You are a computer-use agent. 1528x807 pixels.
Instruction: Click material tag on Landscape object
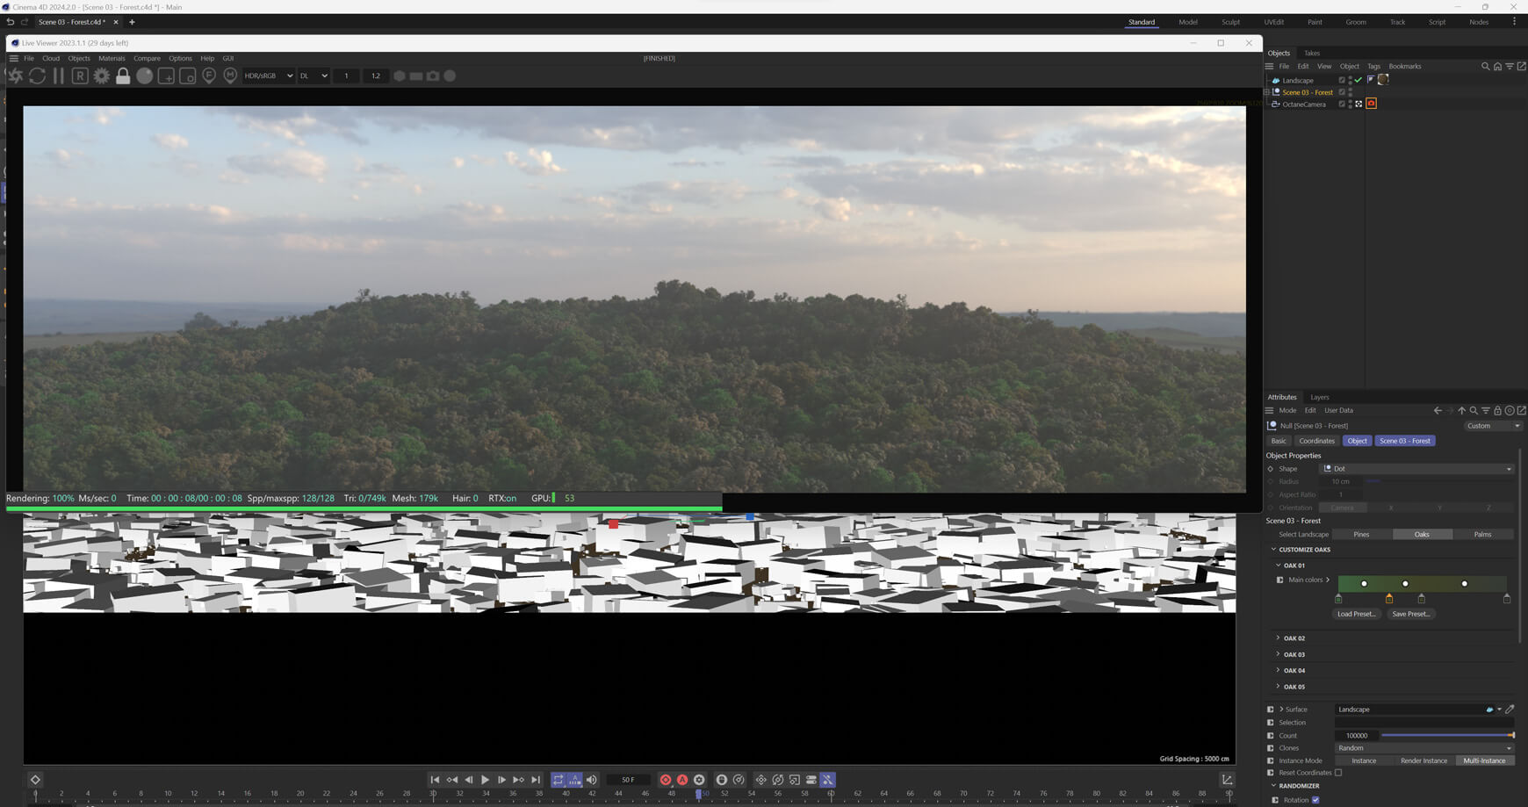1383,80
